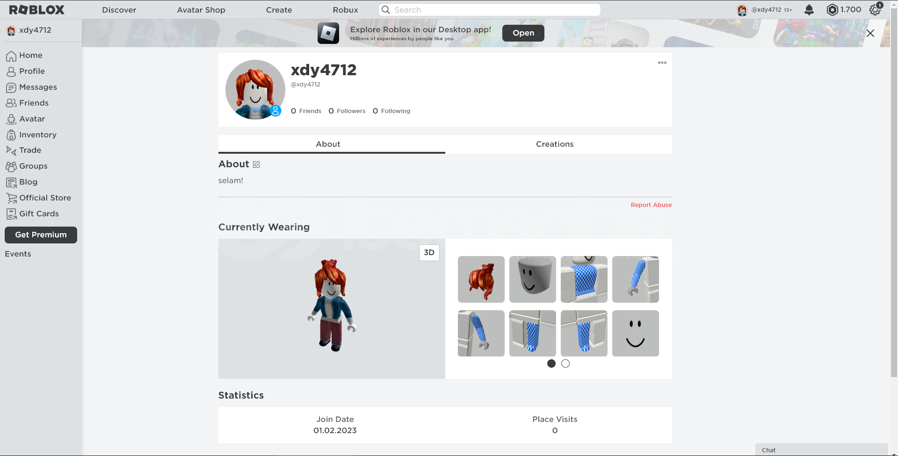View the 0 Followers list
This screenshot has width=898, height=456.
click(x=347, y=111)
